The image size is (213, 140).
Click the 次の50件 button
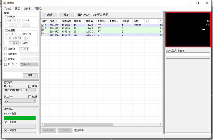pos(65,130)
